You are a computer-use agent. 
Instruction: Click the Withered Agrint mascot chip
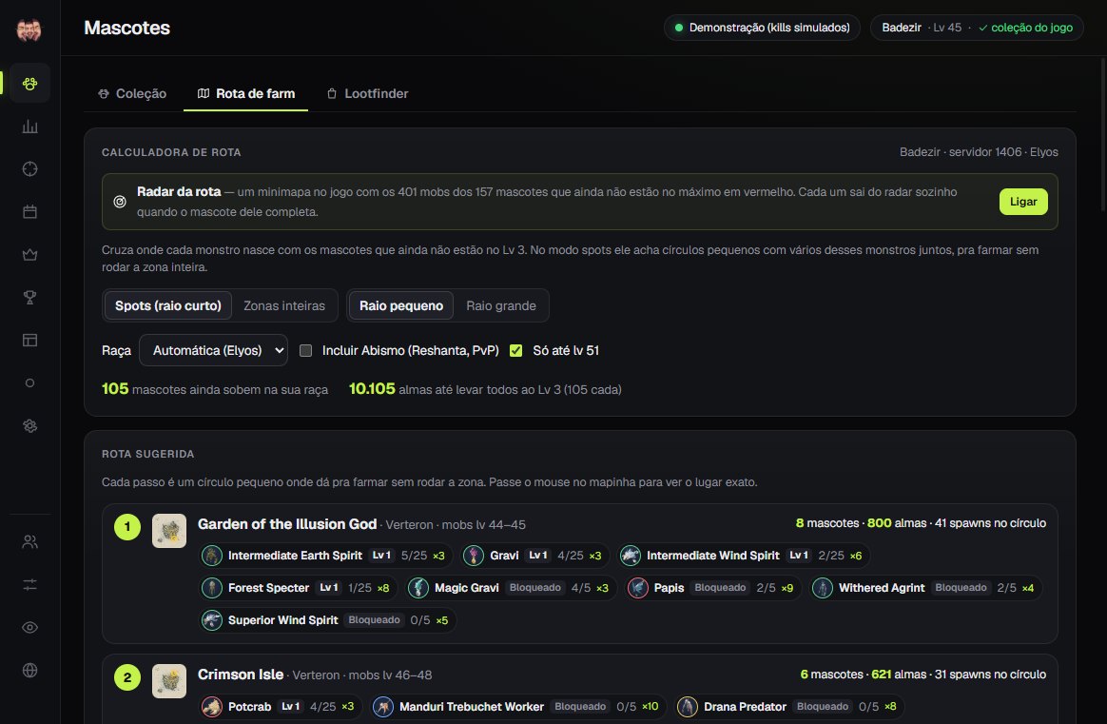[925, 588]
